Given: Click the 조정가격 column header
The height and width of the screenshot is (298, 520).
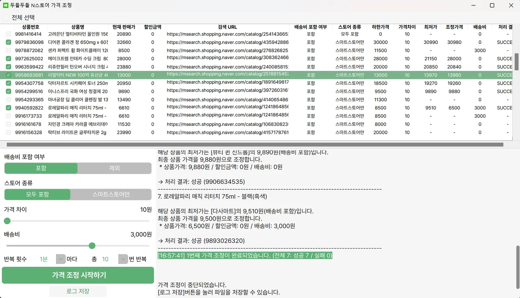Looking at the screenshot, I should [x=454, y=27].
